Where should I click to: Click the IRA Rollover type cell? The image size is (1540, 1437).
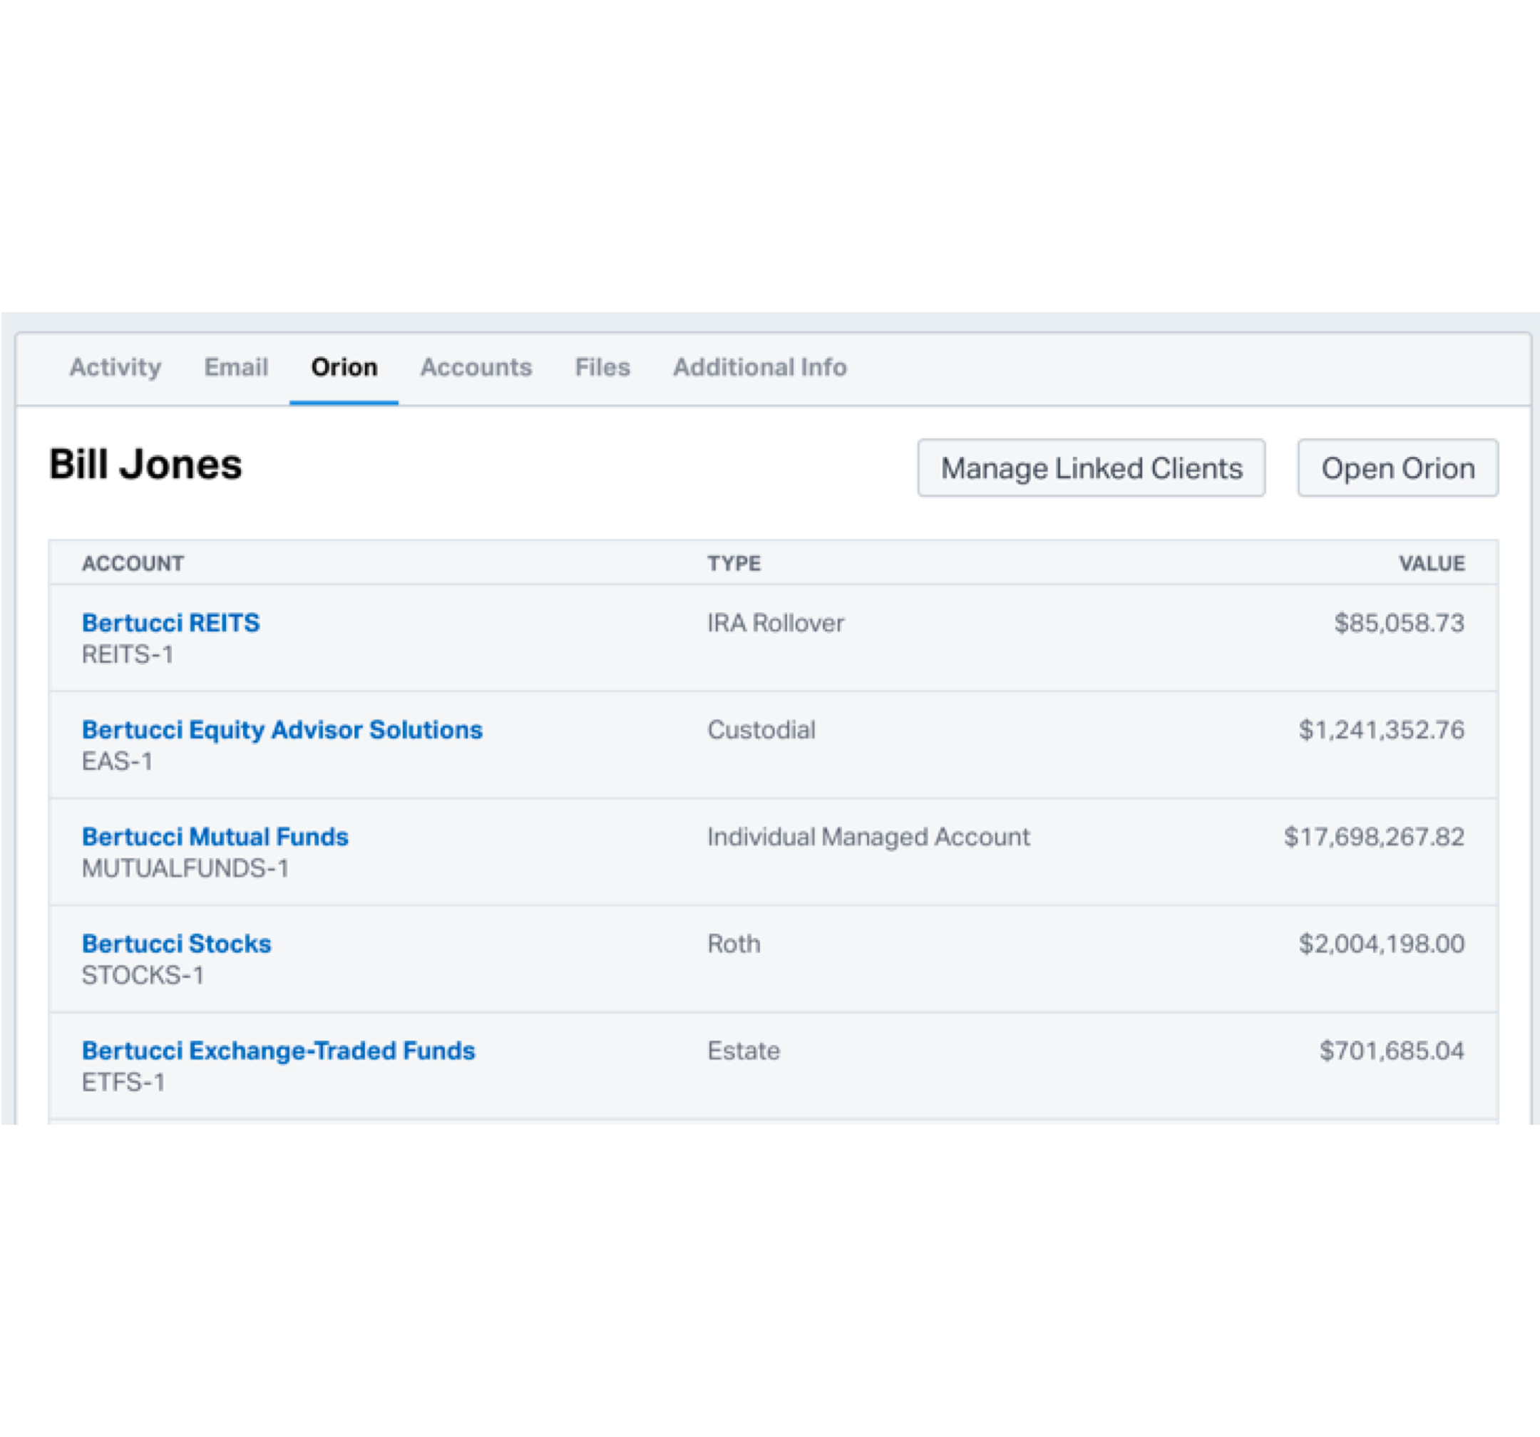pos(776,622)
